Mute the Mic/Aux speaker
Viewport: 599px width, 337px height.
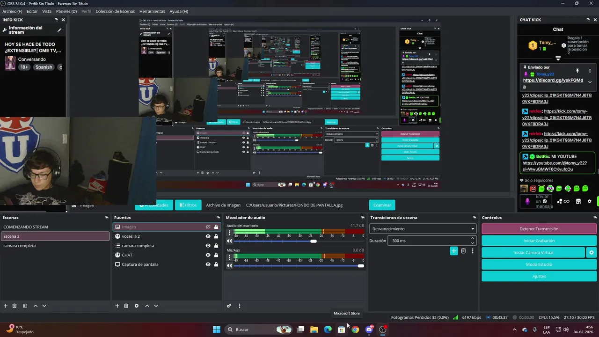point(229,266)
